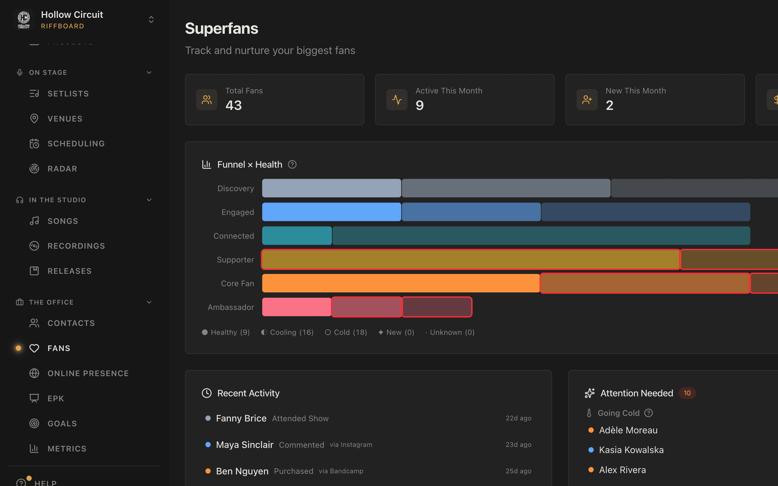
Task: Open Fanny Brice's activity entry
Action: point(241,418)
